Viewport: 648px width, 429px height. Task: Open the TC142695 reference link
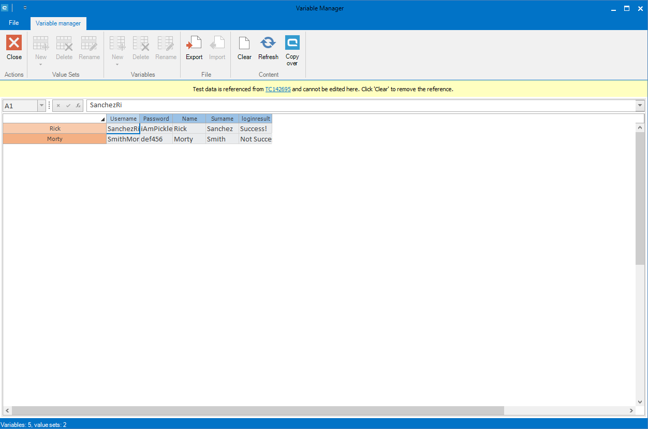pyautogui.click(x=278, y=89)
